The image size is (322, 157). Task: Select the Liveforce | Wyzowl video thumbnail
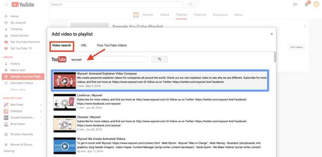[x=65, y=102]
